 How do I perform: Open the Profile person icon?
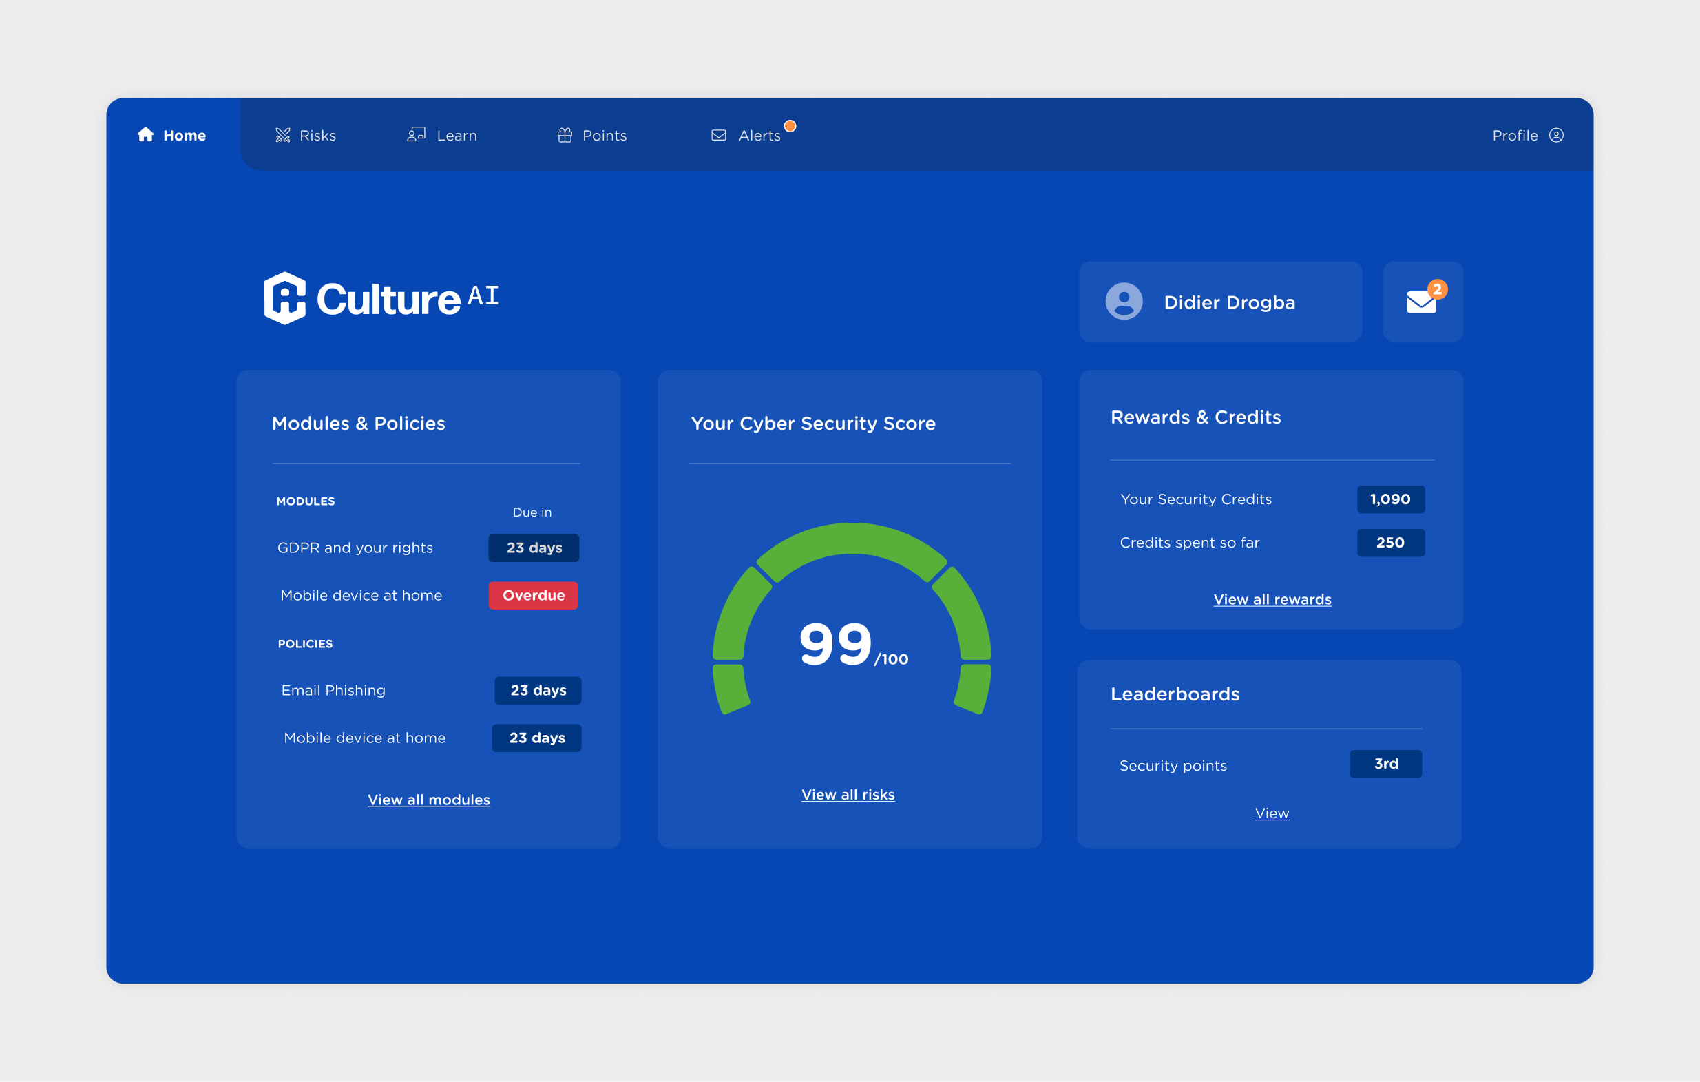click(x=1557, y=136)
